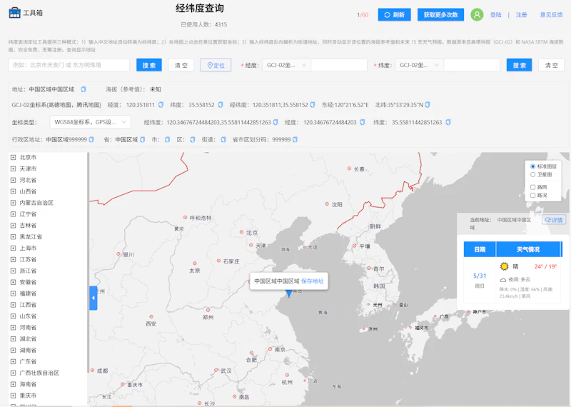Expand the 山东省 tree node
Viewport: 571px width, 407px height.
(x=13, y=316)
